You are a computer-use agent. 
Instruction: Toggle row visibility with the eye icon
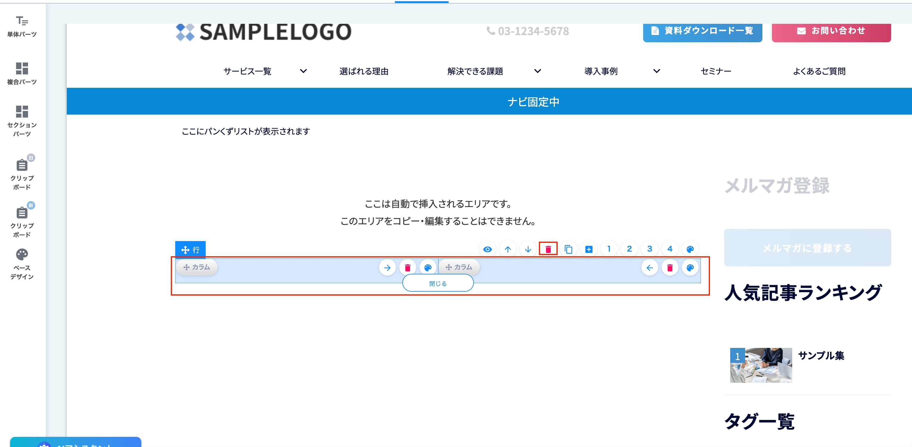click(488, 249)
